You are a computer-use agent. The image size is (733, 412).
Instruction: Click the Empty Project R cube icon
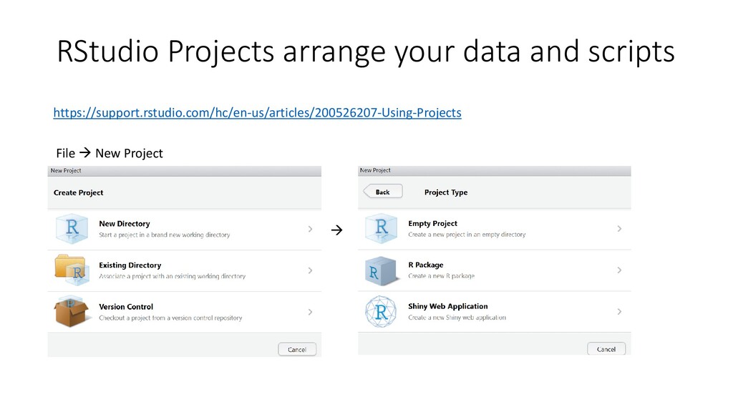381,228
